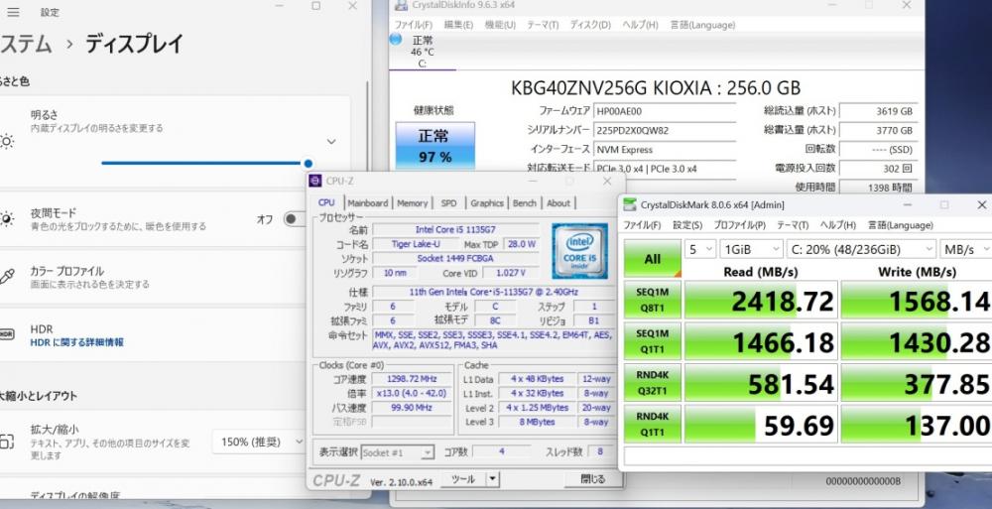Open the カラー プロファイル settings row

coord(174,277)
